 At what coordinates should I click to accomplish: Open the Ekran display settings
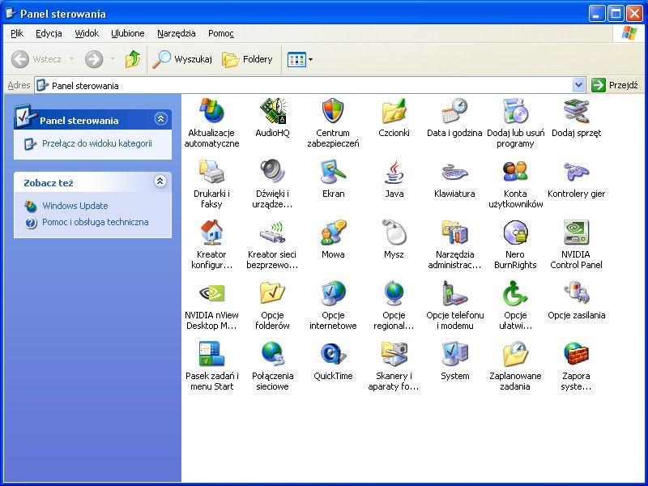click(333, 178)
